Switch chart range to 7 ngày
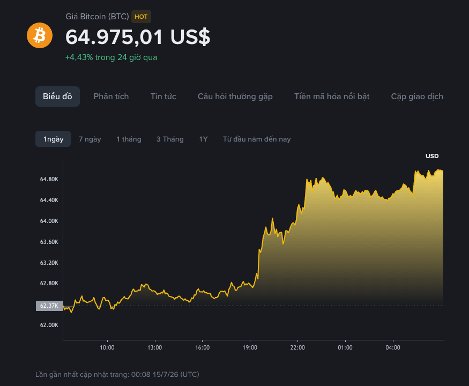The width and height of the screenshot is (469, 386). point(90,139)
